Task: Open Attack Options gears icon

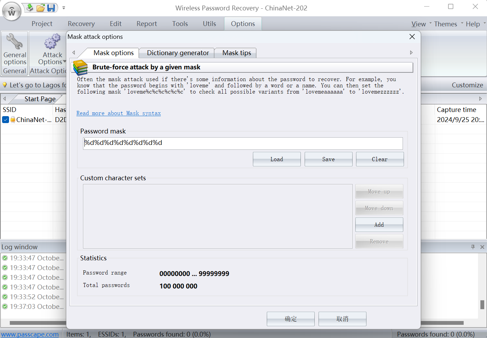Action: point(52,42)
